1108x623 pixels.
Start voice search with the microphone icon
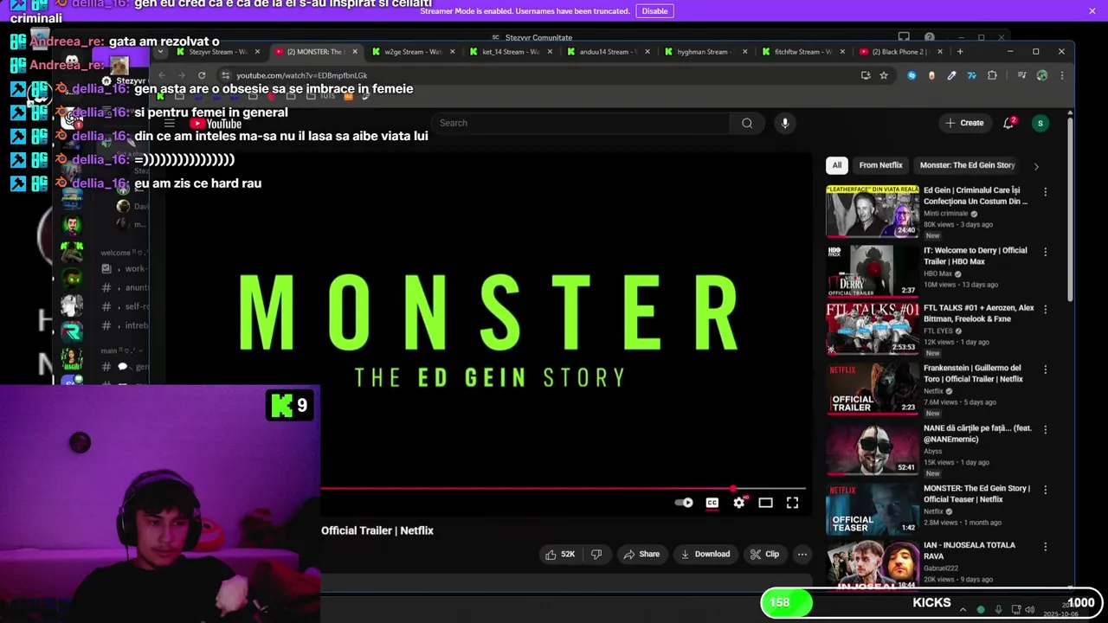coord(785,123)
